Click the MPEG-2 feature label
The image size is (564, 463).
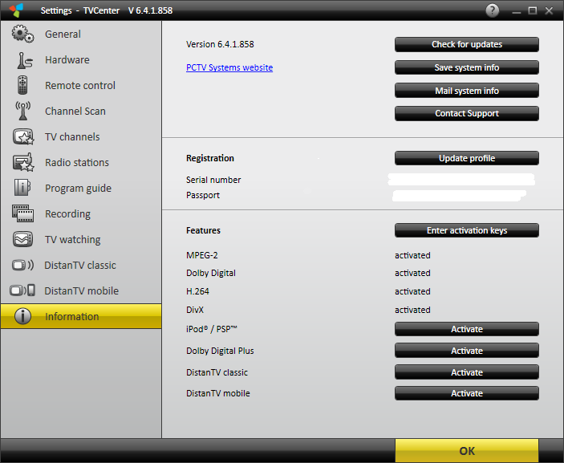(202, 255)
